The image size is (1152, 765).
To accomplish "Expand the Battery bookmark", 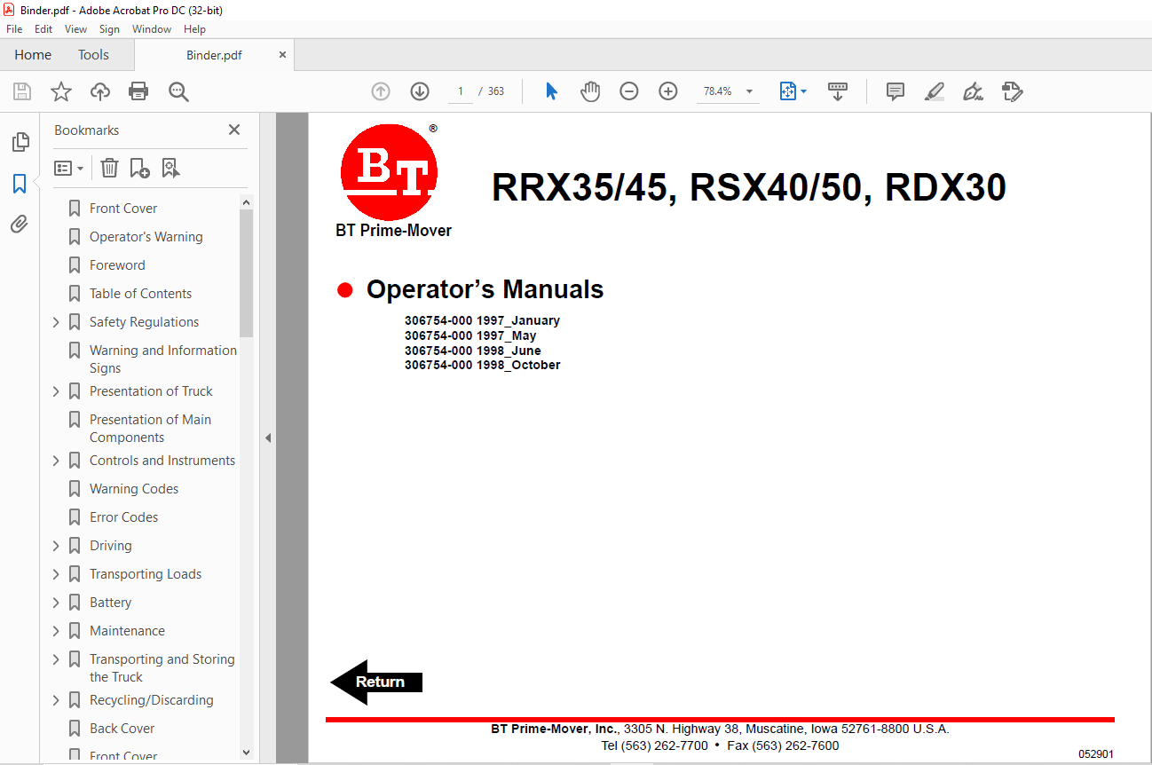I will 57,603.
